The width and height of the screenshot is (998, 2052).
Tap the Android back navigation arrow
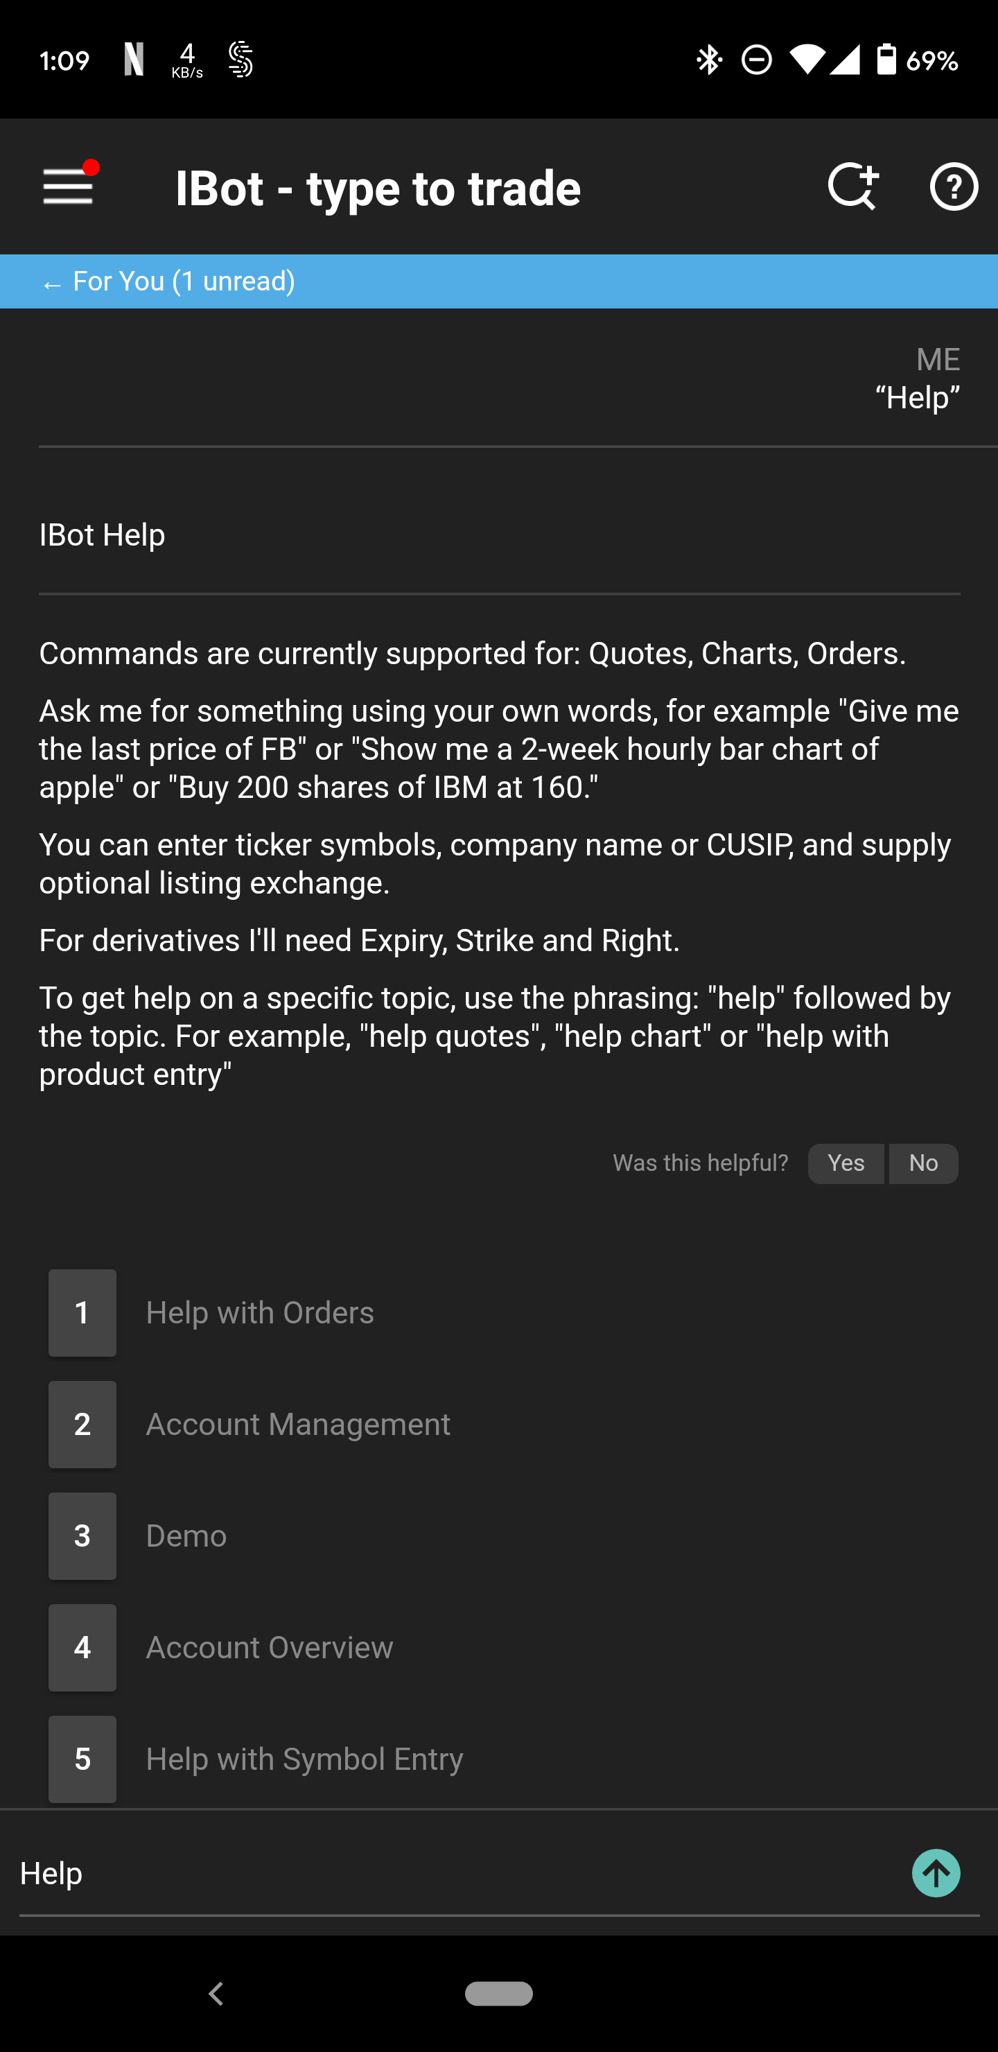216,1994
